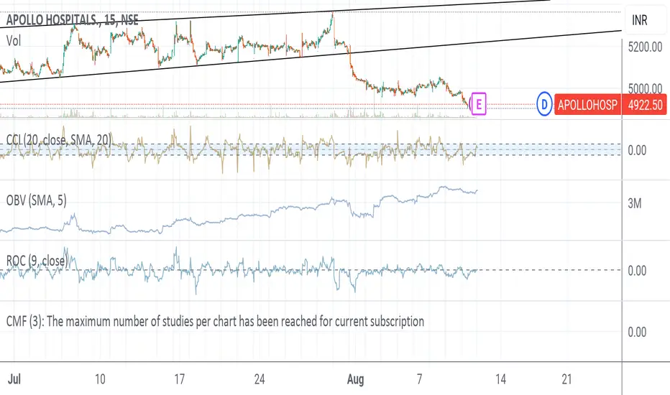Click the purple E earnings marker
Screen dimensions: 670x395
479,104
